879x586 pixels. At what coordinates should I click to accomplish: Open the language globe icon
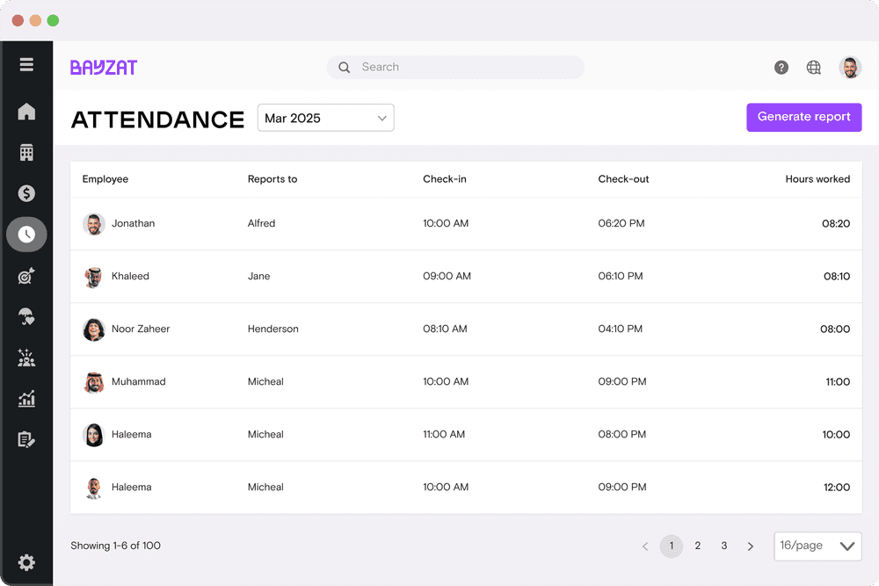tap(813, 67)
